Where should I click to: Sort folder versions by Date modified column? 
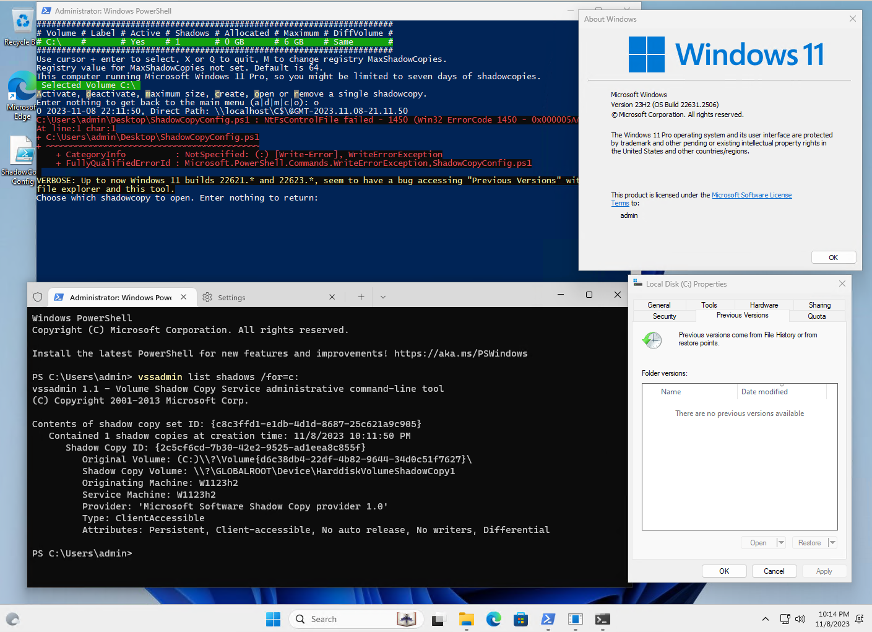pyautogui.click(x=782, y=392)
